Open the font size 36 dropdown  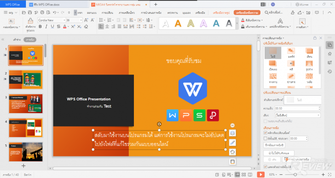[x=81, y=20]
